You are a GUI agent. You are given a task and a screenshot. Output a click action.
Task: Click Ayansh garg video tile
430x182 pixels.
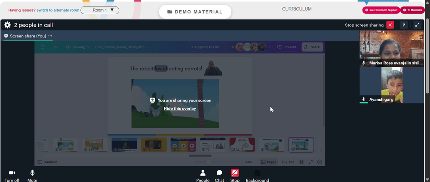(392, 85)
